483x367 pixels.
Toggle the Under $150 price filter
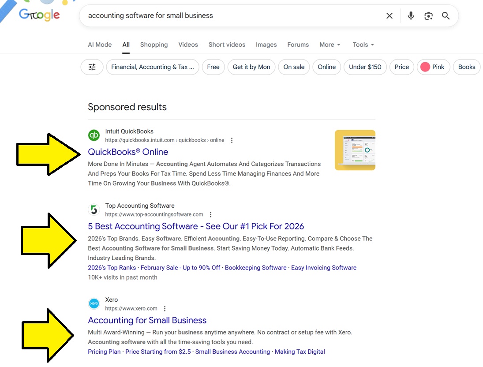(x=365, y=67)
